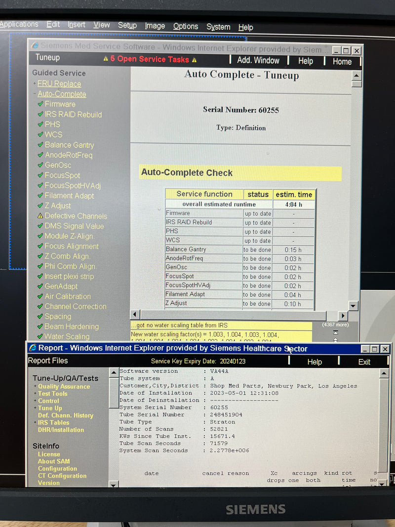Click scroll-down arrow of Auto-Complete pane

click(x=353, y=306)
